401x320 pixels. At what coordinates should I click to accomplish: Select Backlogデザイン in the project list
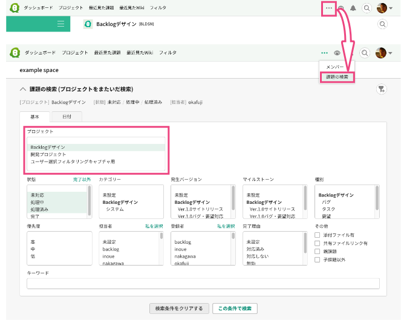coord(96,148)
